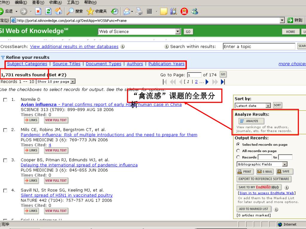Screen dimensions: 306x229
Task: Open the Forward button history dropdown arrow
Action: pyautogui.click(x=31, y=12)
